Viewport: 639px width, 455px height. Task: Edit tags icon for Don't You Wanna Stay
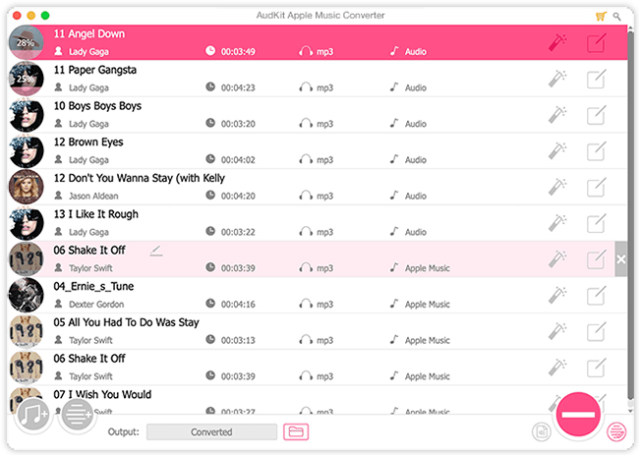[596, 187]
